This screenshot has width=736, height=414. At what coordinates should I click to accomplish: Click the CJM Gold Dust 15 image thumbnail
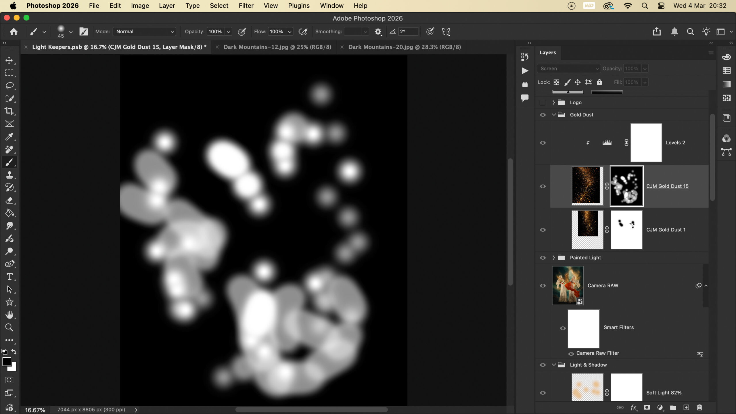pos(586,185)
